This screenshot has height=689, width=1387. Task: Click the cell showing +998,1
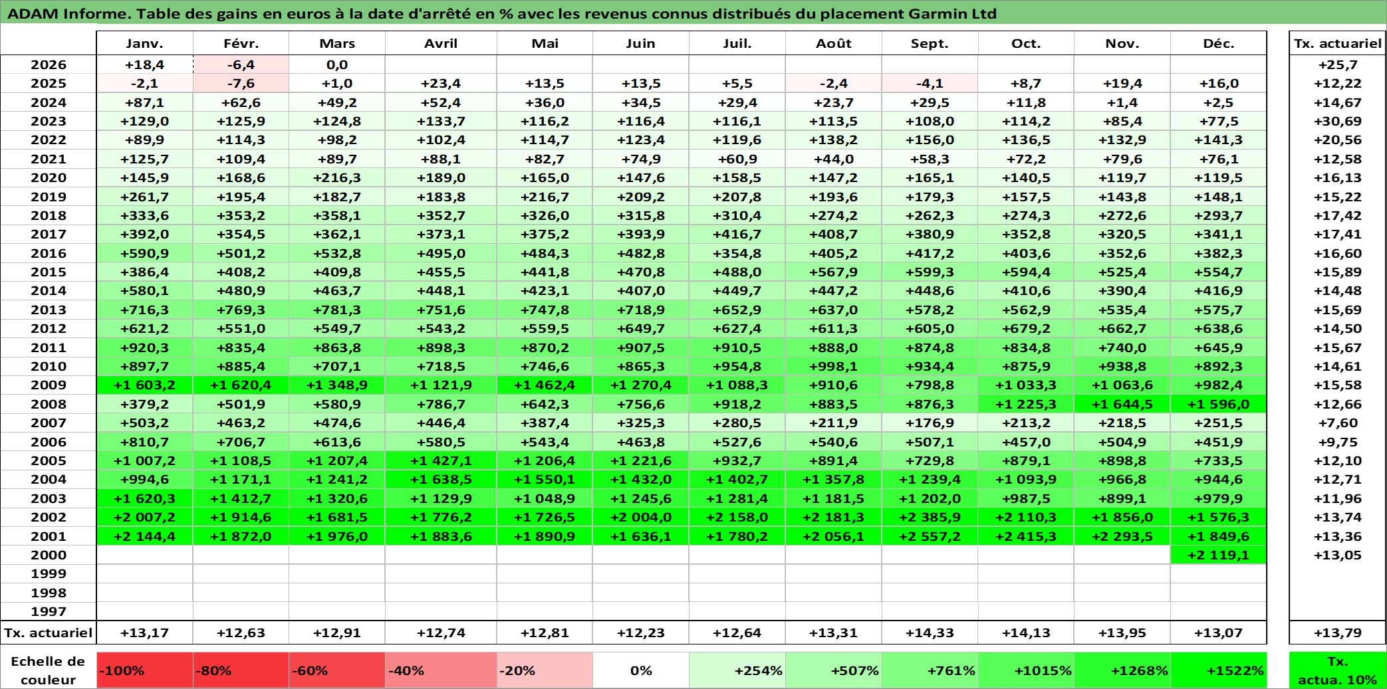[834, 366]
